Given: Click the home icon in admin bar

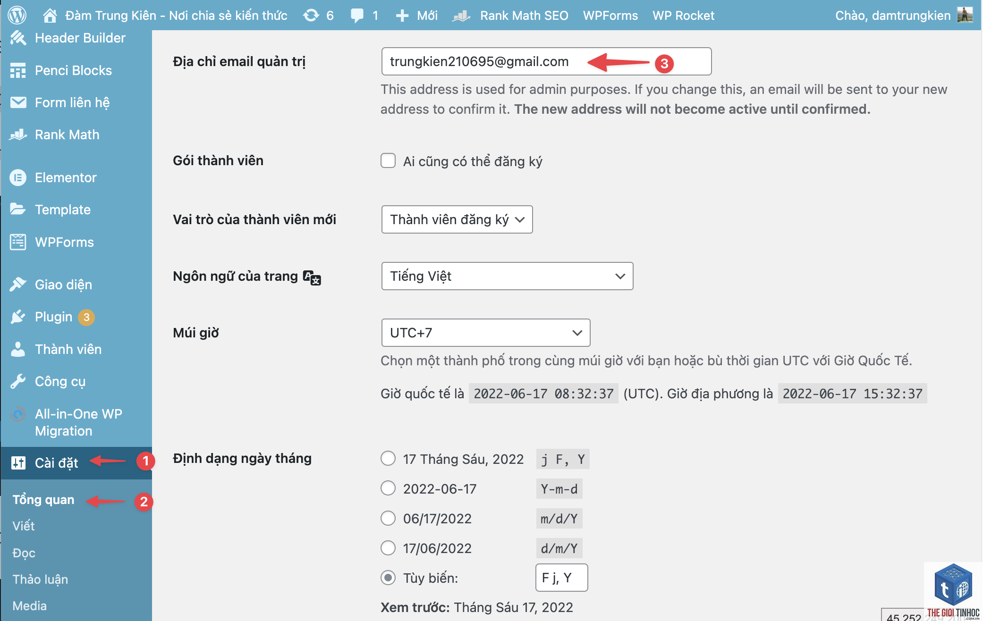Looking at the screenshot, I should 50,16.
